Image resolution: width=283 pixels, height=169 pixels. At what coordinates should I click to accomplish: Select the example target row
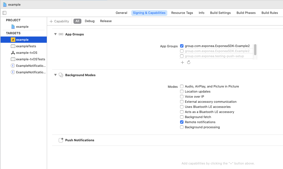click(24, 40)
